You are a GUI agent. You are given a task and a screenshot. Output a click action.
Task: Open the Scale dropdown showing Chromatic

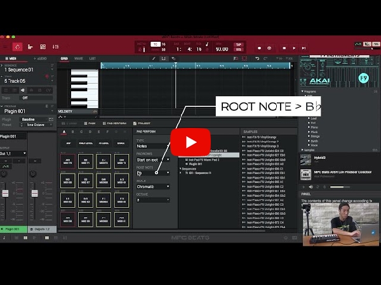click(x=153, y=187)
